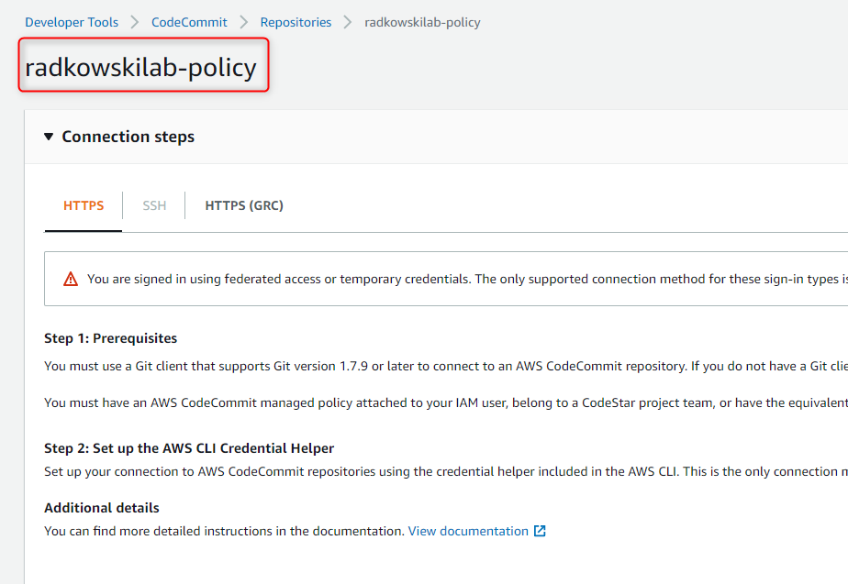Open the View documentation link

point(468,531)
